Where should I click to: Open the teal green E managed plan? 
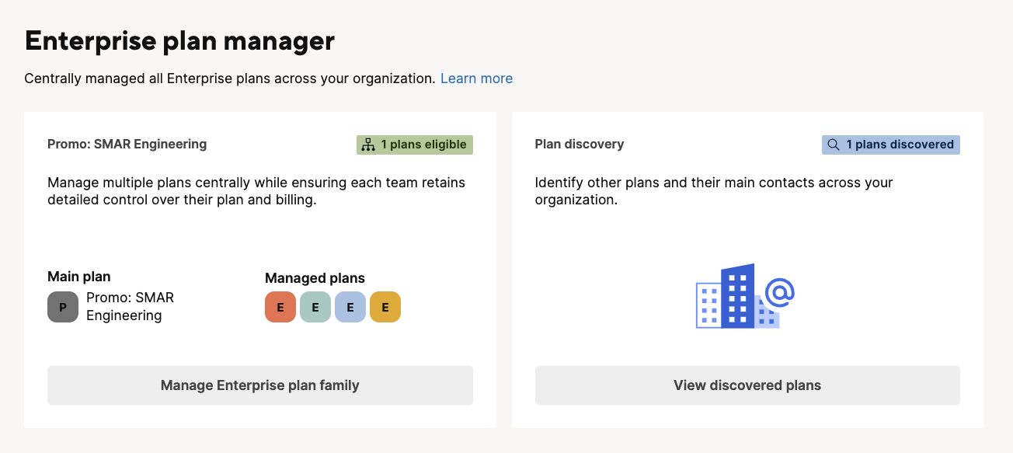coord(315,307)
